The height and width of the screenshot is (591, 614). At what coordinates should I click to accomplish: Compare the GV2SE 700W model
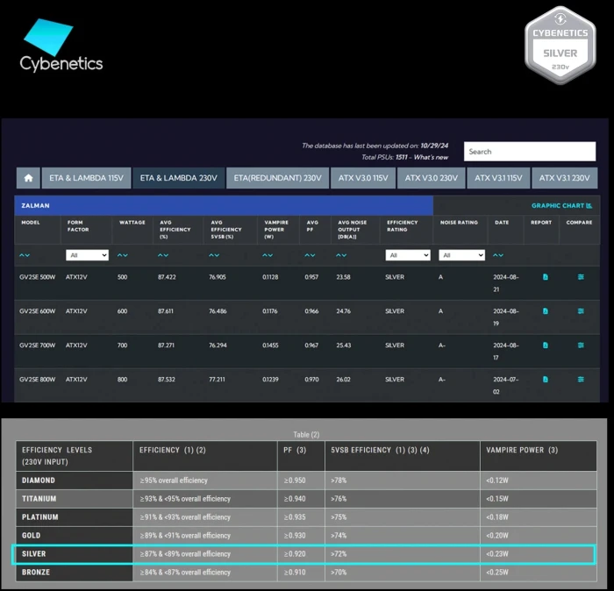coord(581,345)
